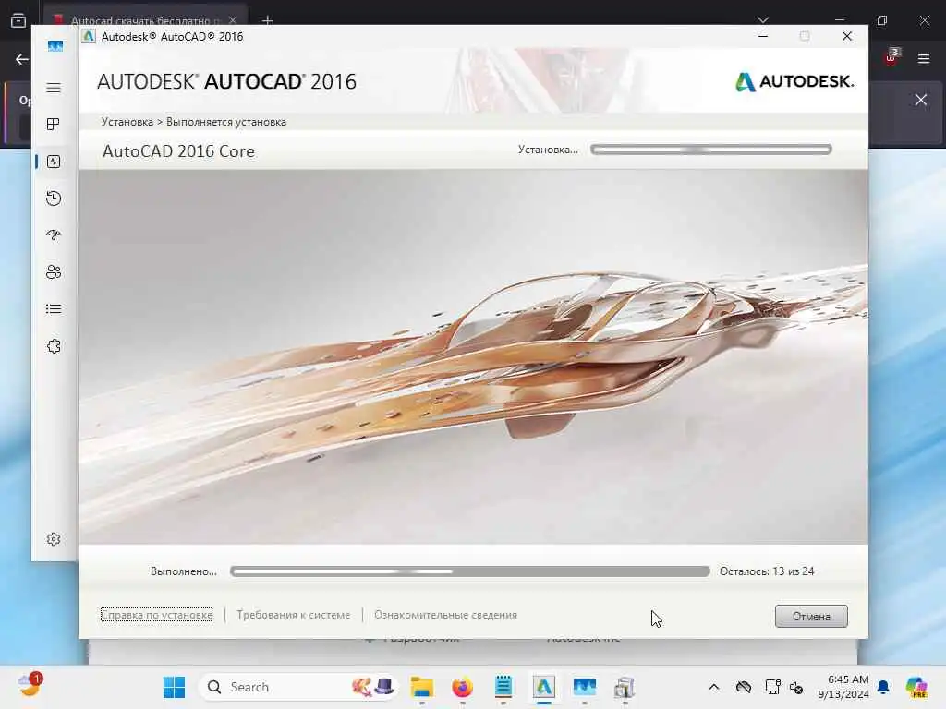Click the Осталось: 13 из 24 text

[x=767, y=571]
